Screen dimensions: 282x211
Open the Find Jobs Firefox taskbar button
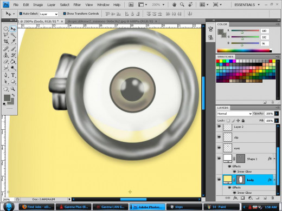point(37,207)
